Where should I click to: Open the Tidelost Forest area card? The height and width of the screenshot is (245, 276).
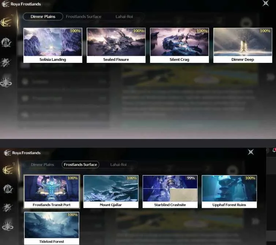[x=52, y=228]
